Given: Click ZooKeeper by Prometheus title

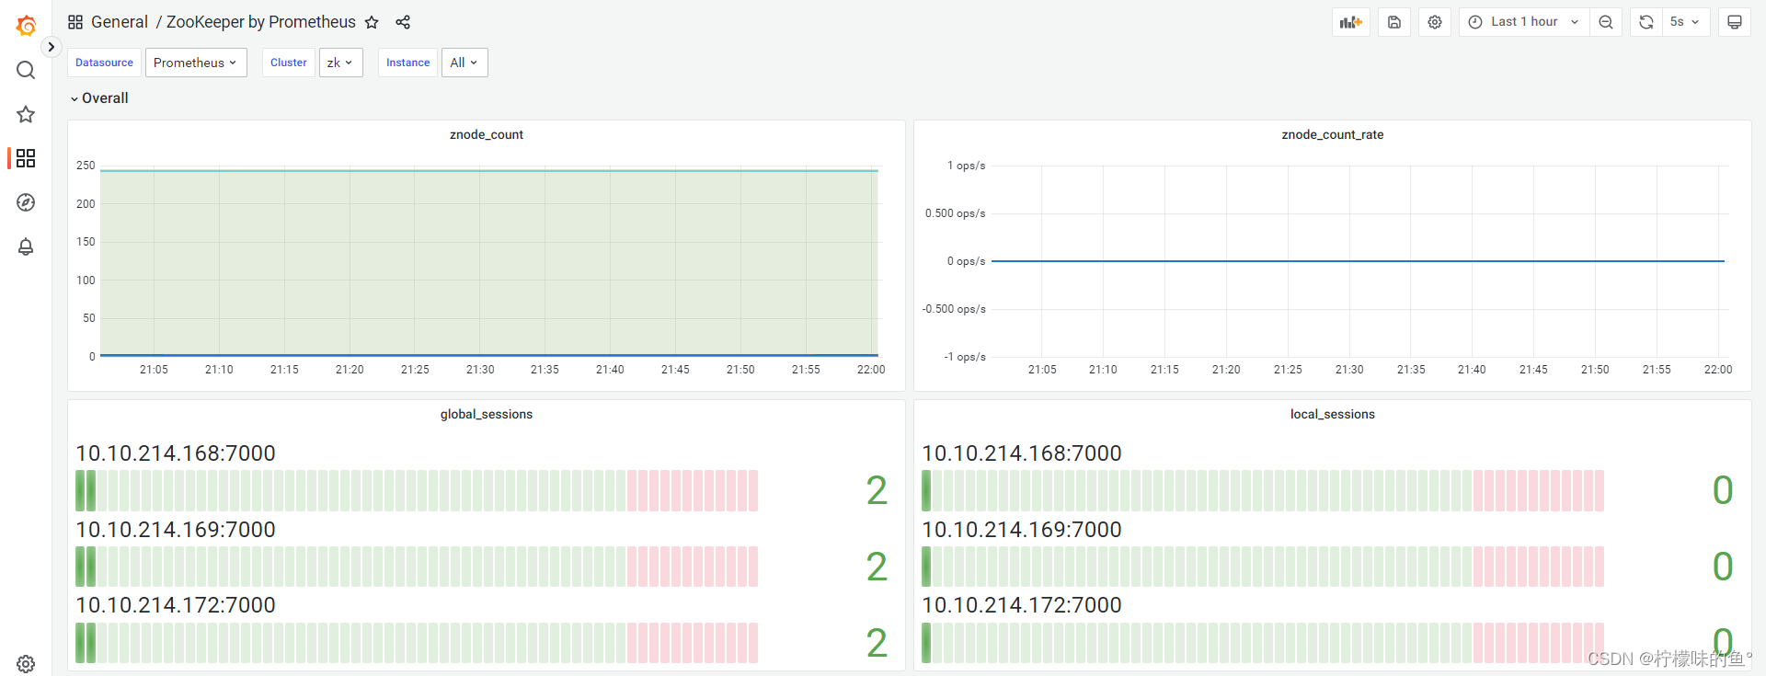Looking at the screenshot, I should pos(261,22).
